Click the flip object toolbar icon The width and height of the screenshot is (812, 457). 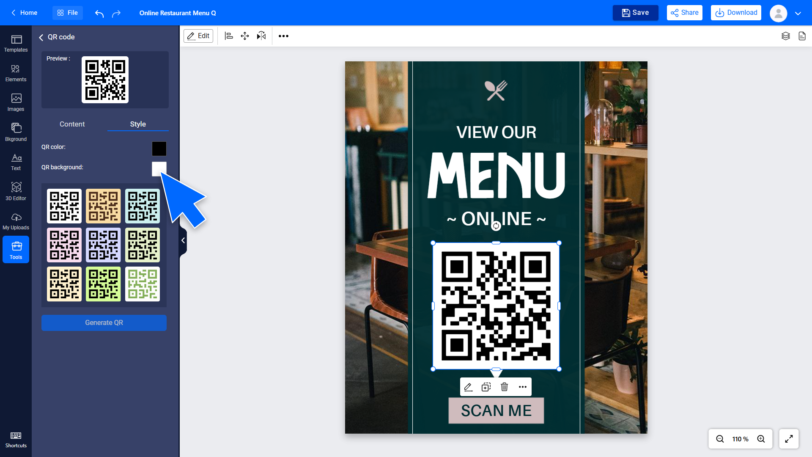261,36
